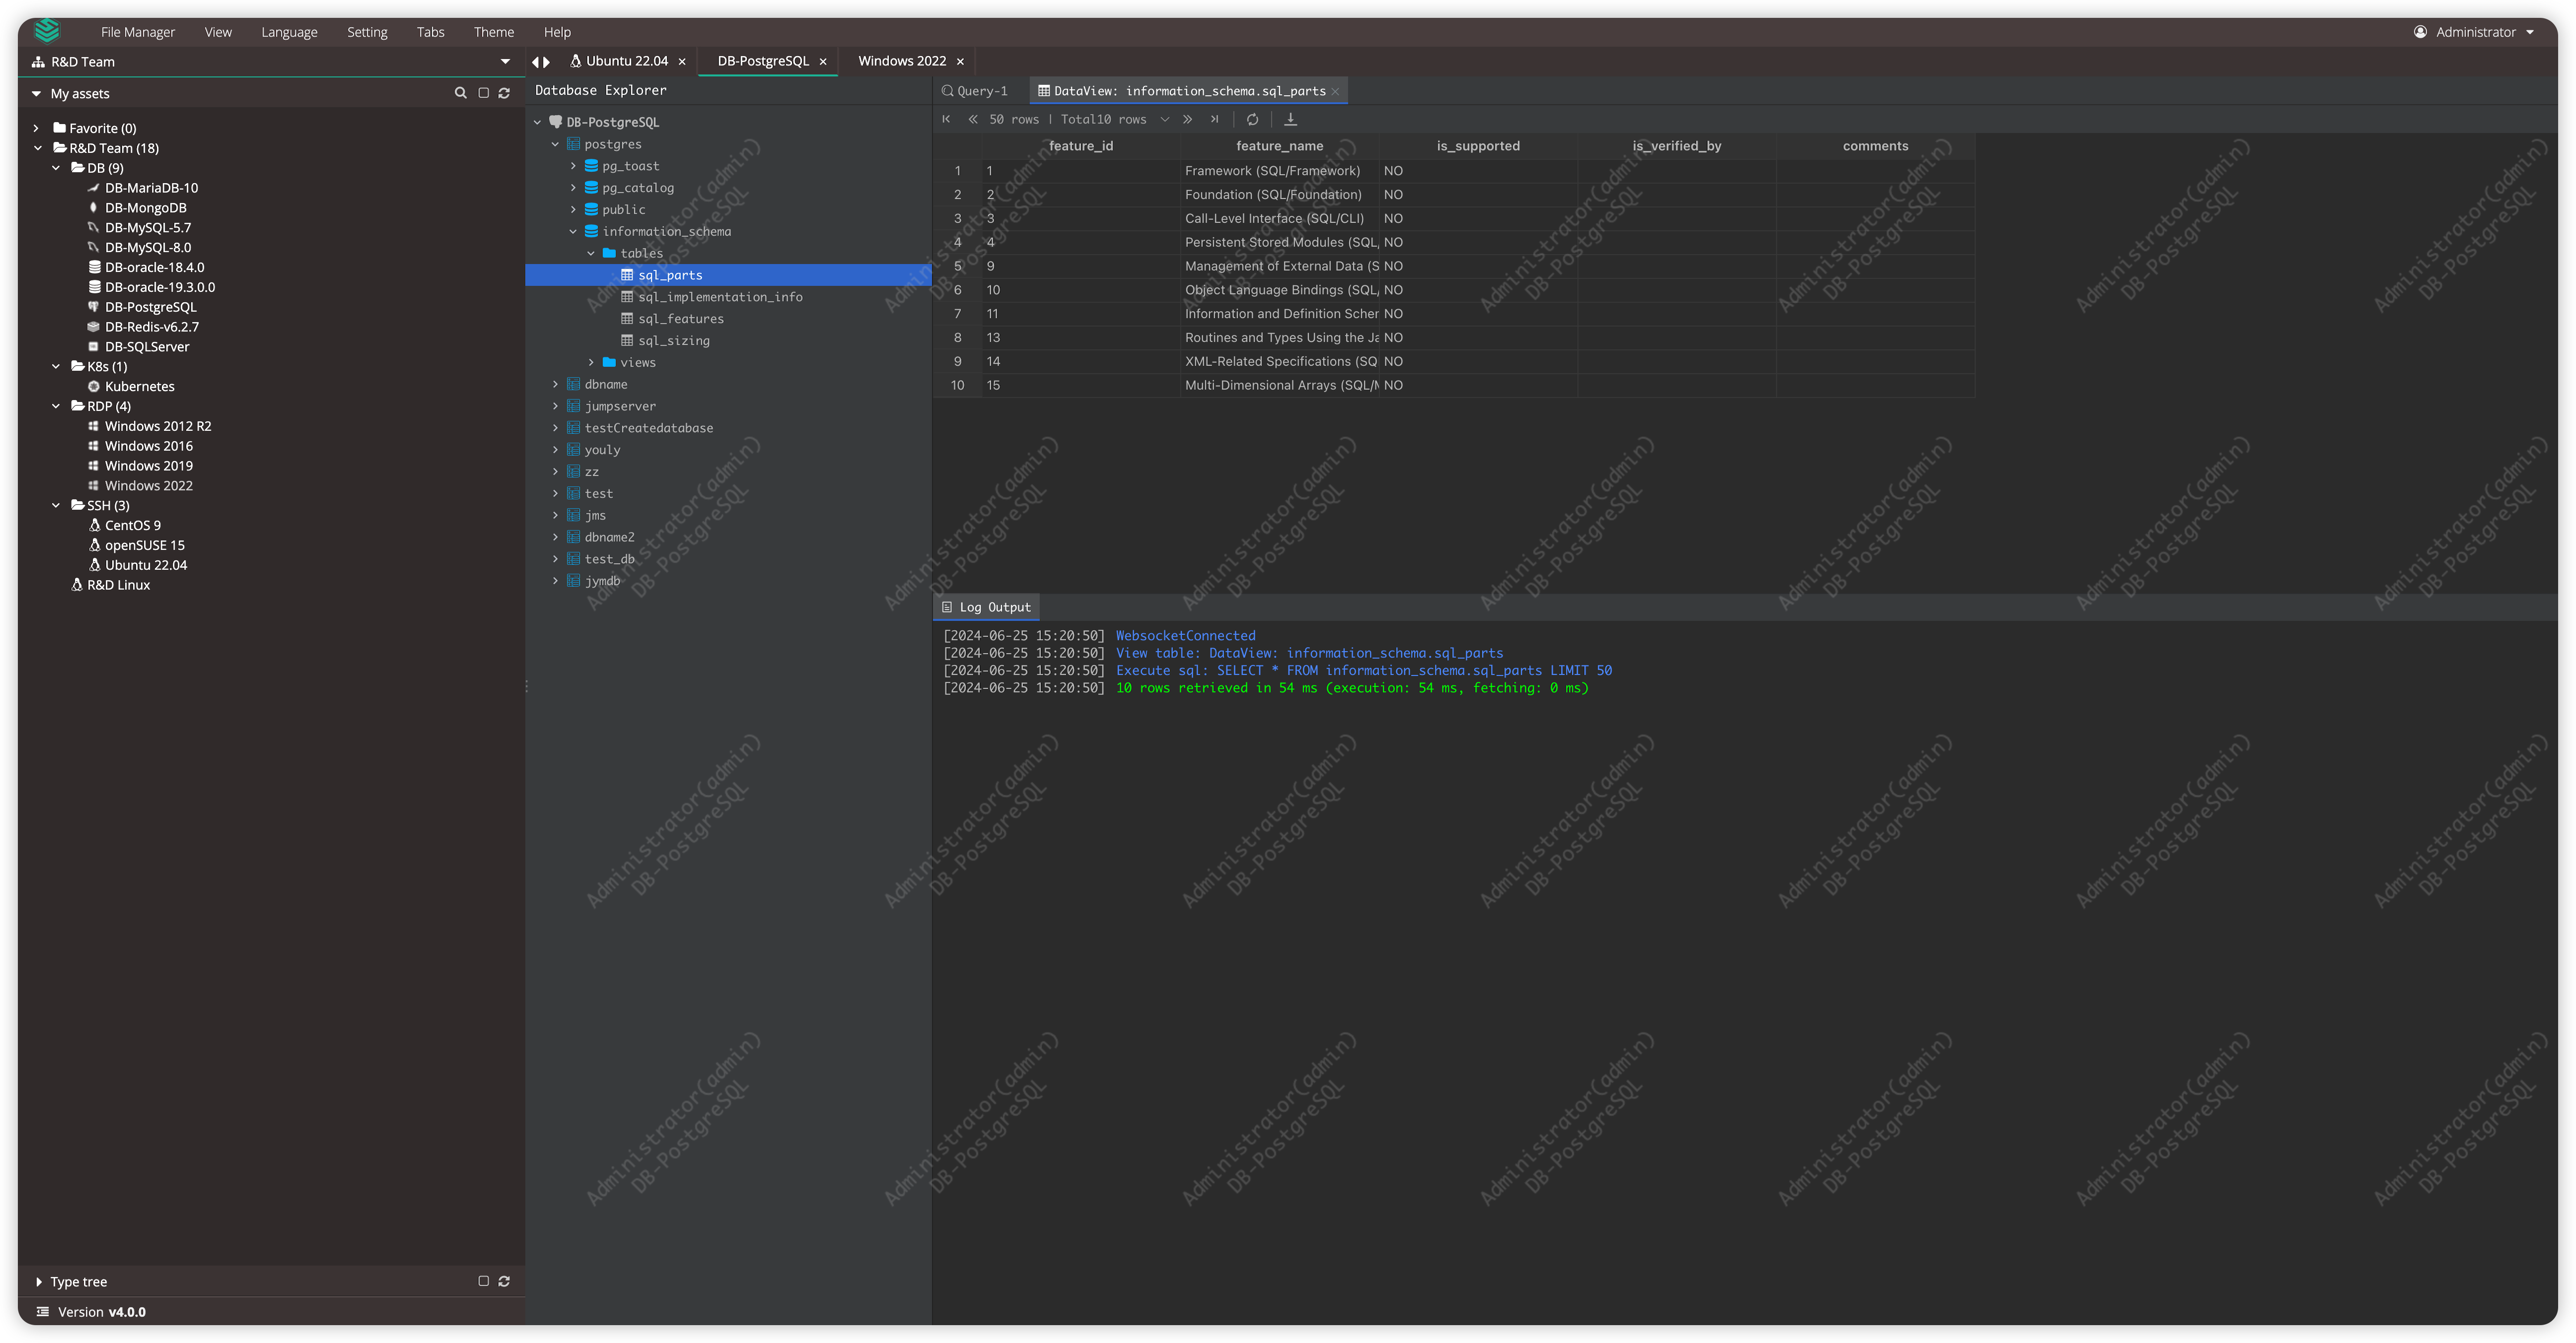Image resolution: width=2576 pixels, height=1343 pixels.
Task: Refresh the Type tree panel
Action: (504, 1281)
